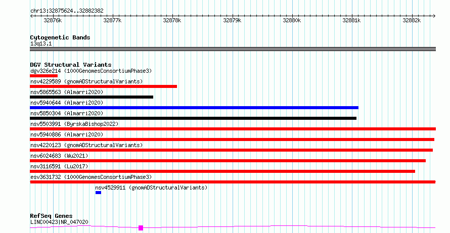The height and width of the screenshot is (233, 450).
Task: Open the nsv4220123 gnomAD red bar
Action: (231, 150)
